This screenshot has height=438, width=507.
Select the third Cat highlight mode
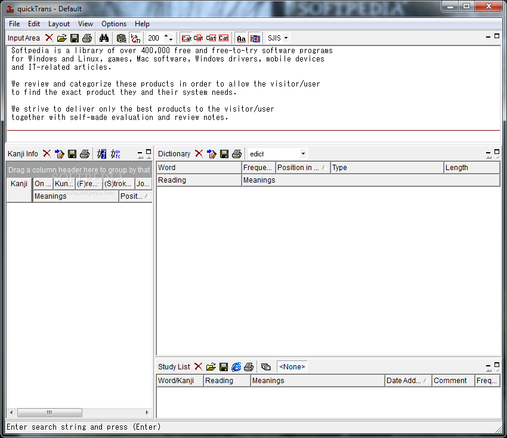pos(211,38)
